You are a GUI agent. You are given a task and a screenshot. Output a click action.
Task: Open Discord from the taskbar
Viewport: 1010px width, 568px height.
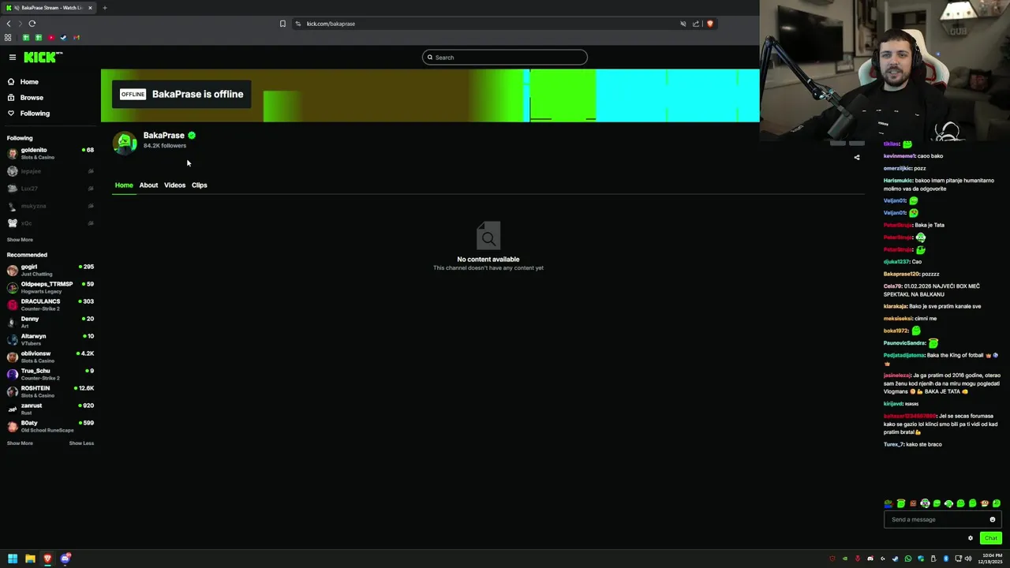[x=65, y=559]
